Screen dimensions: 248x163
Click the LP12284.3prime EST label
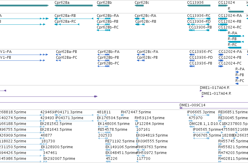click(x=149, y=124)
